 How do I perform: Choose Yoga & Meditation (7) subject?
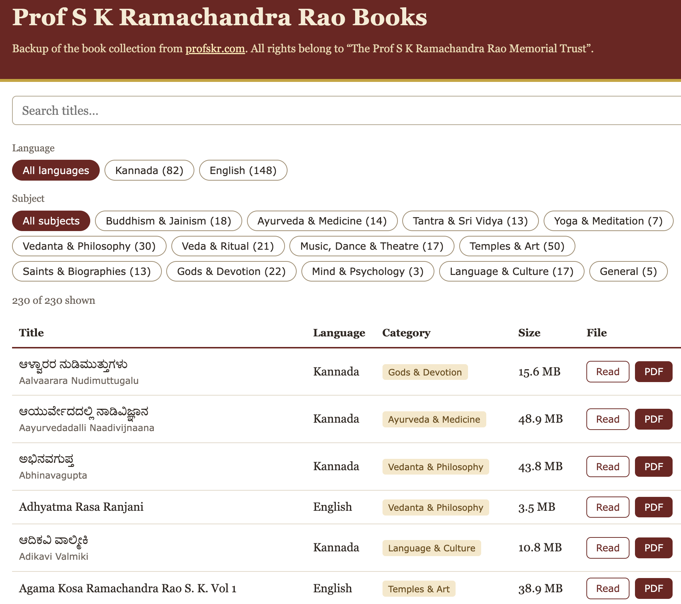608,221
